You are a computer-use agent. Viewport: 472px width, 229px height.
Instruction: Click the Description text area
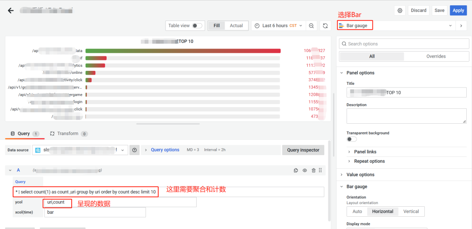coord(406,116)
